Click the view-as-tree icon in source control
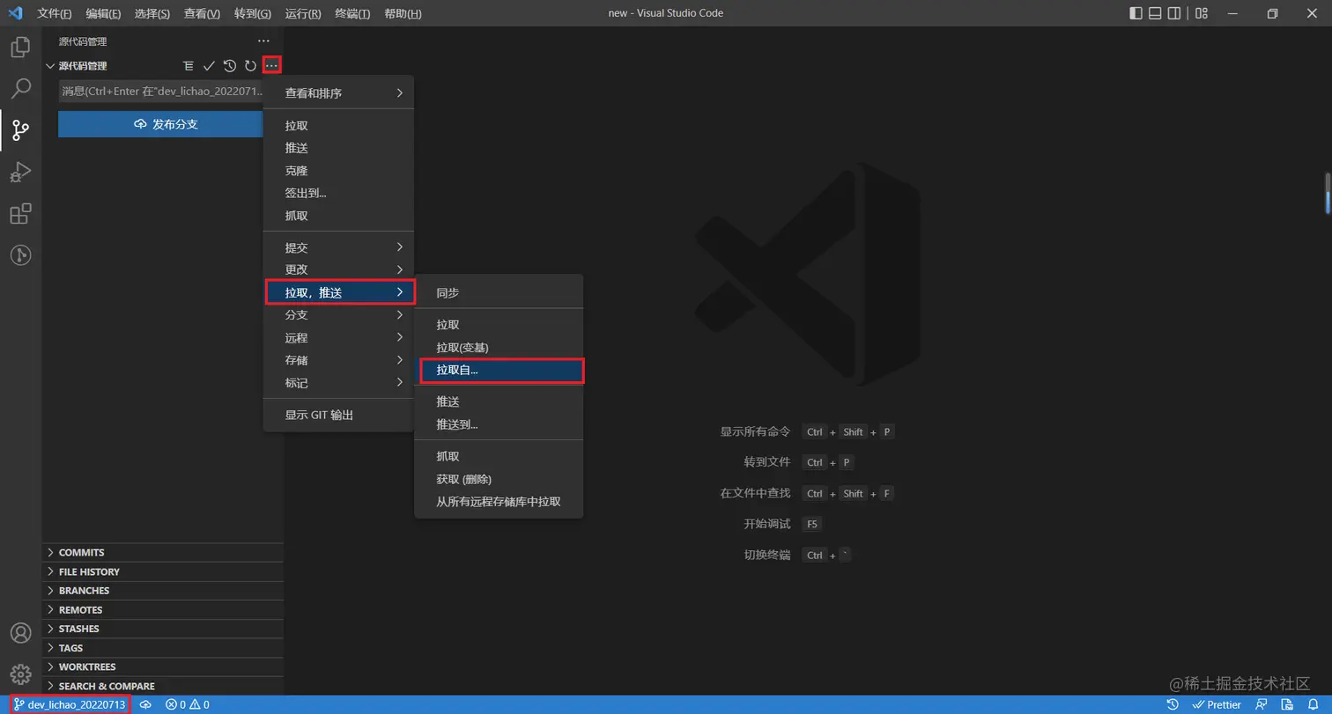Screen dimensions: 1332x714 click(188, 66)
